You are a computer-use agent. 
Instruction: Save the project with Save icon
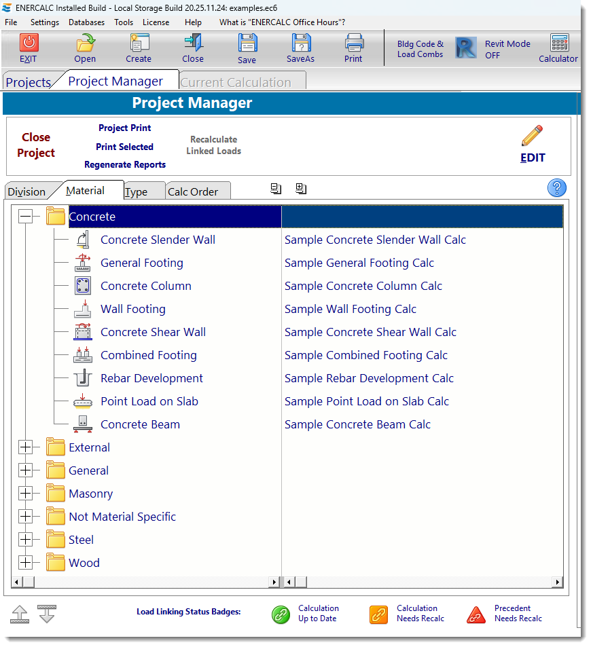point(247,43)
